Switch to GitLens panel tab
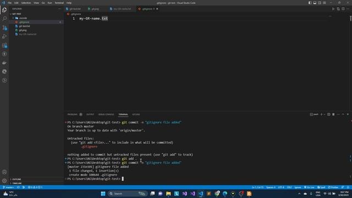 tap(136, 114)
